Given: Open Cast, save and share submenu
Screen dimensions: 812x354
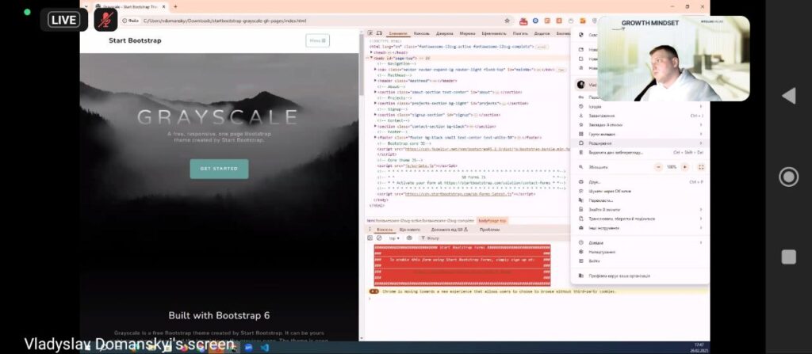Looking at the screenshot, I should pyautogui.click(x=640, y=219).
